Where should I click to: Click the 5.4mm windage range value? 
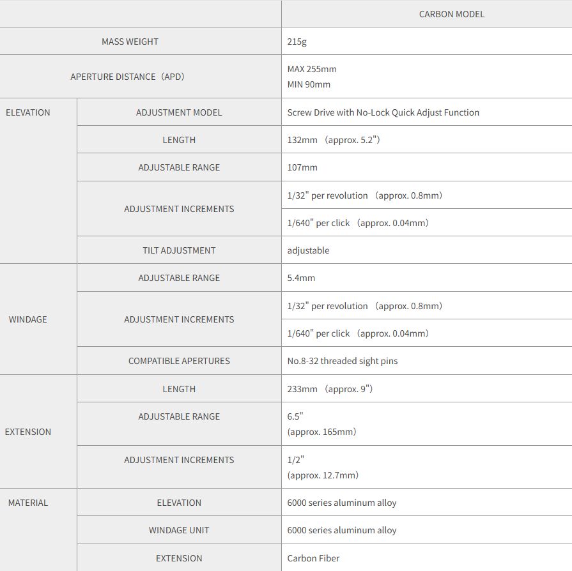point(301,278)
